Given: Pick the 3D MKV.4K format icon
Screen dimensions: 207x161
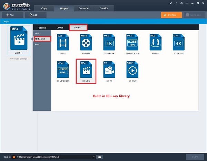Looking at the screenshot, I should coord(109,42).
